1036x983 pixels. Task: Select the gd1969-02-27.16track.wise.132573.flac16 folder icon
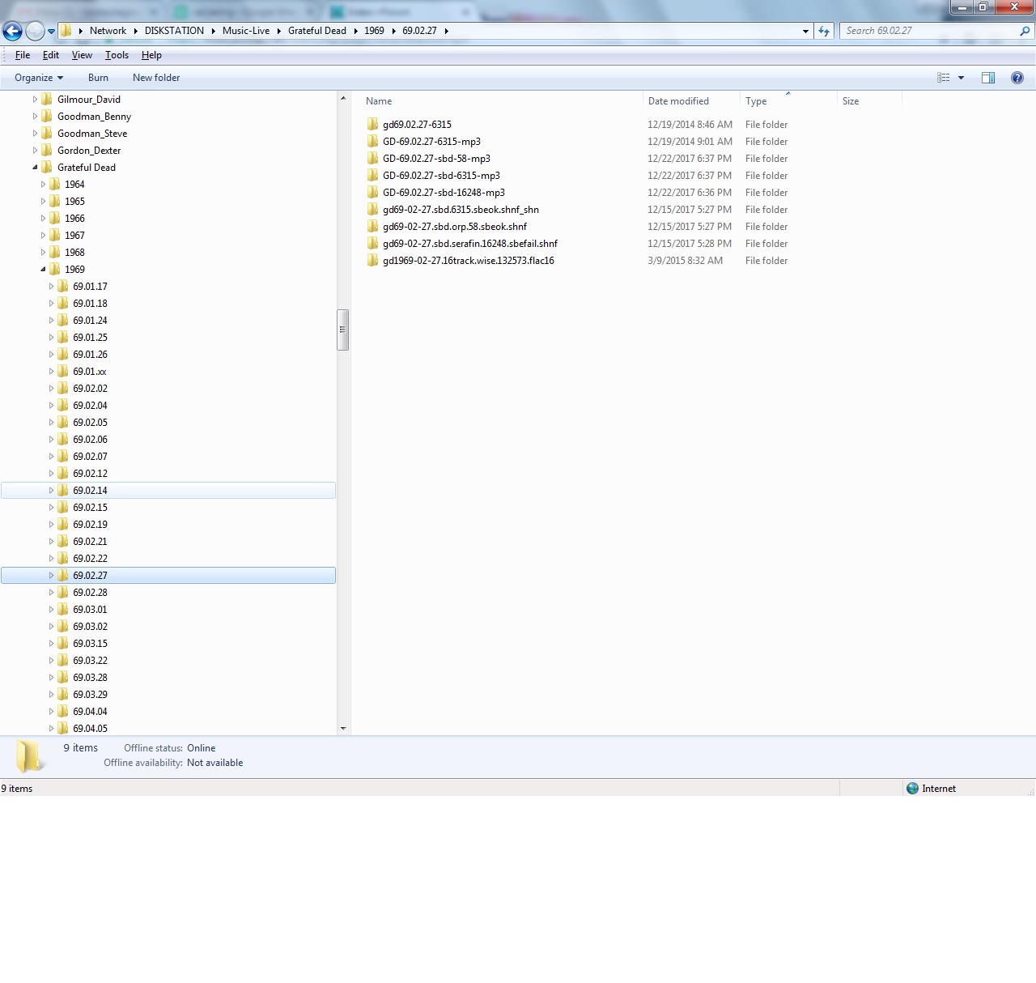[372, 261]
